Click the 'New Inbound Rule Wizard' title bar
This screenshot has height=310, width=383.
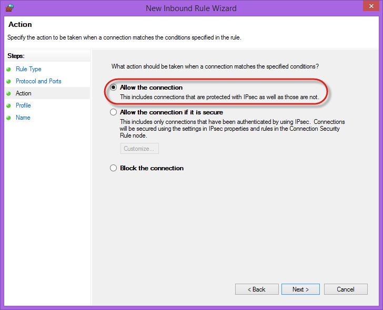[x=191, y=8]
